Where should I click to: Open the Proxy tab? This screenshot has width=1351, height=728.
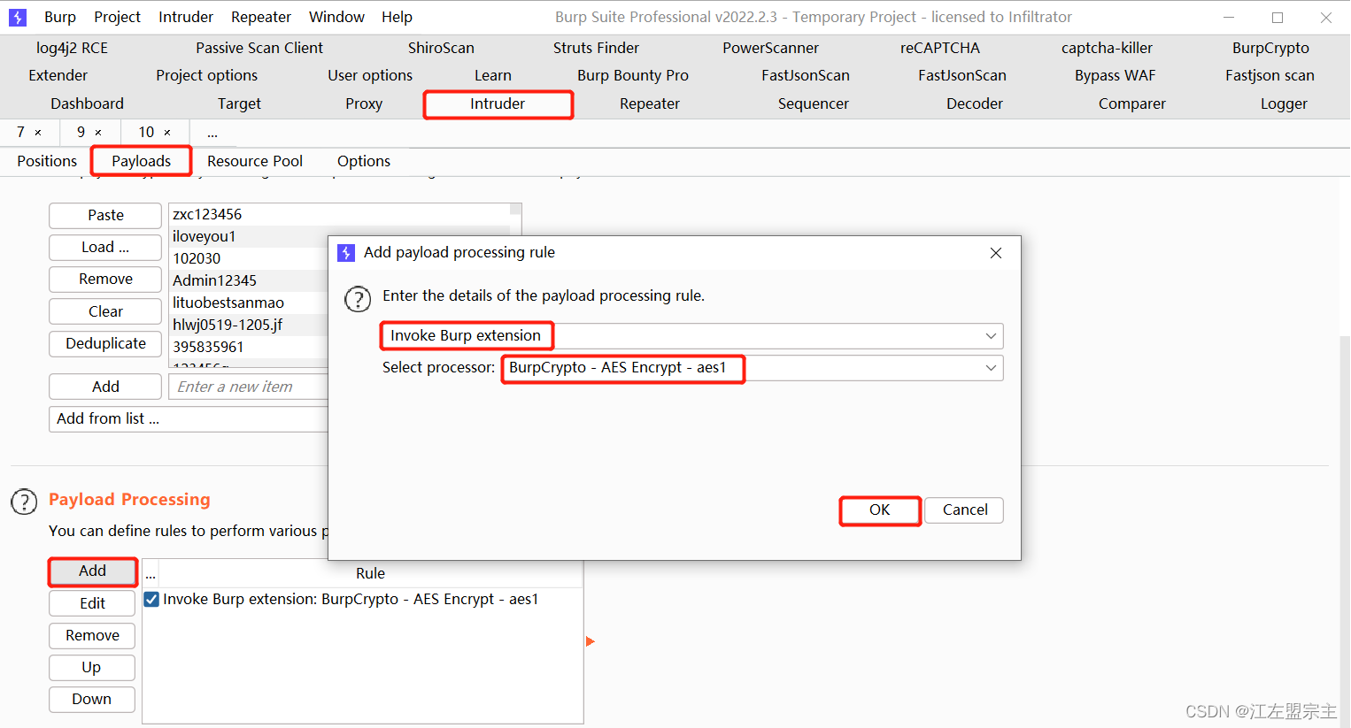pos(364,103)
